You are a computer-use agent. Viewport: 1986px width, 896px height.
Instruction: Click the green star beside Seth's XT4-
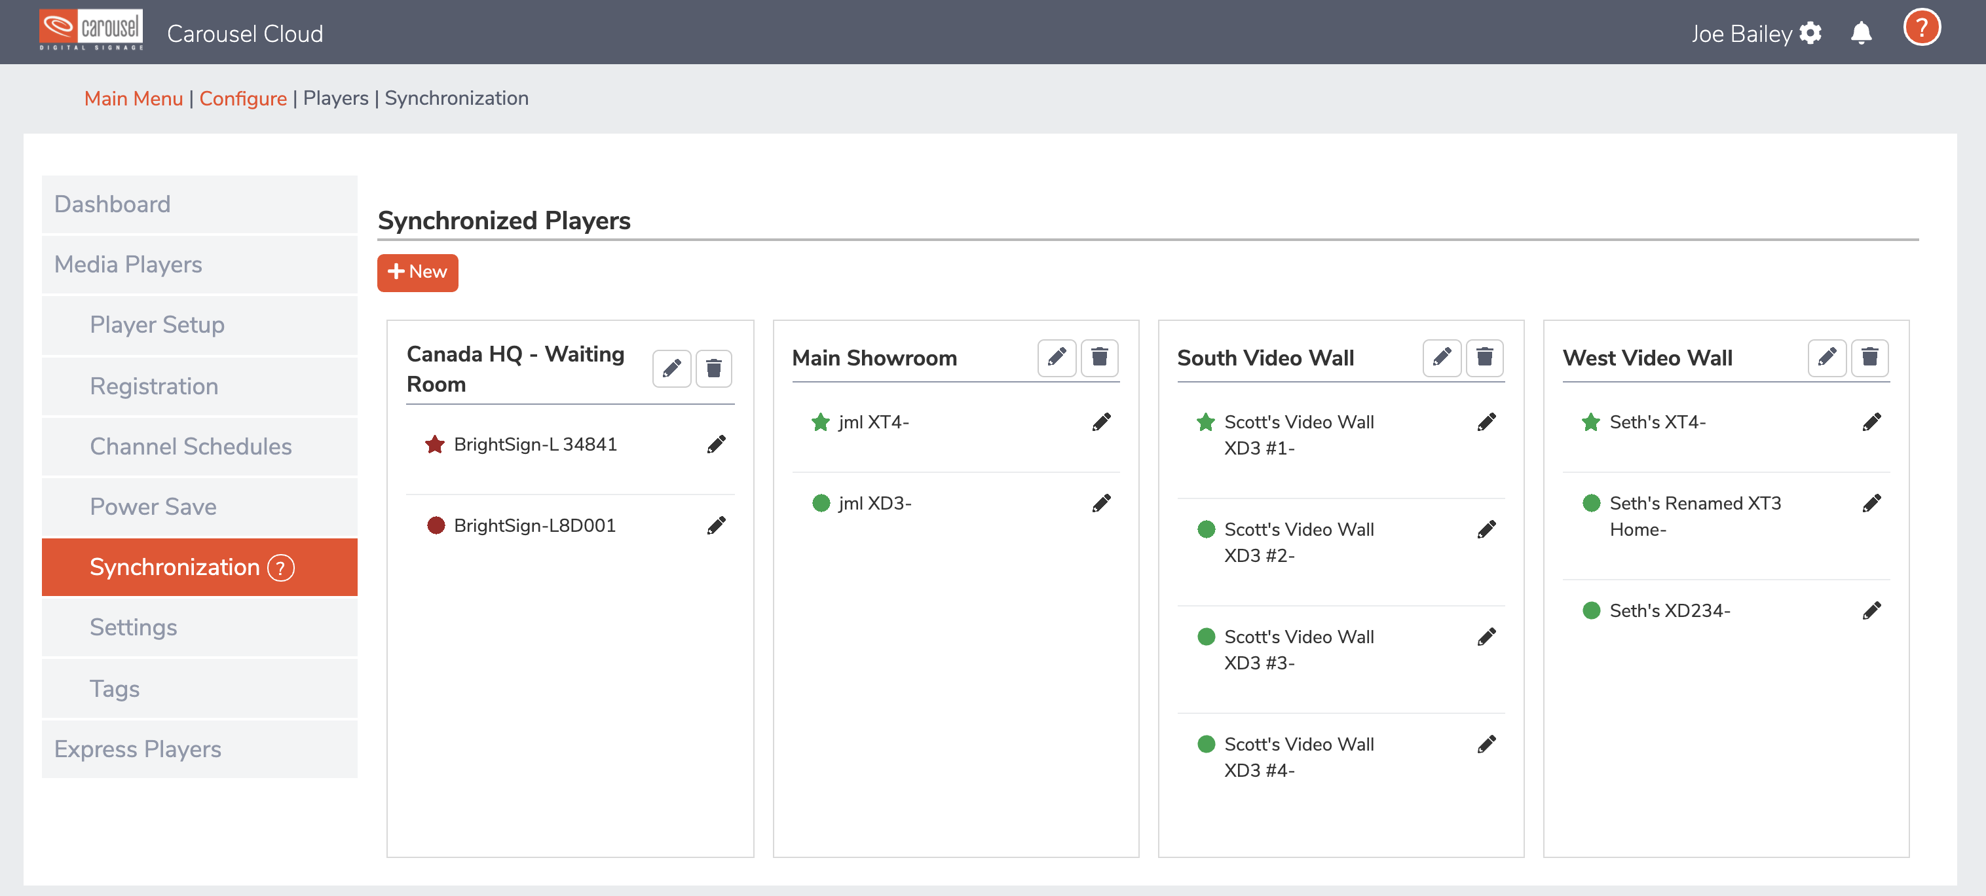[1590, 422]
